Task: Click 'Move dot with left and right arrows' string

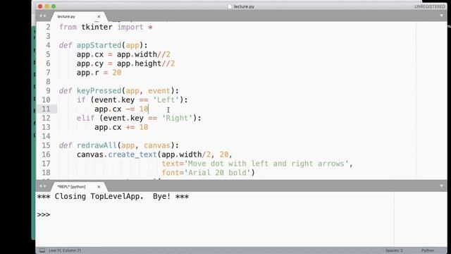Action: (266, 164)
